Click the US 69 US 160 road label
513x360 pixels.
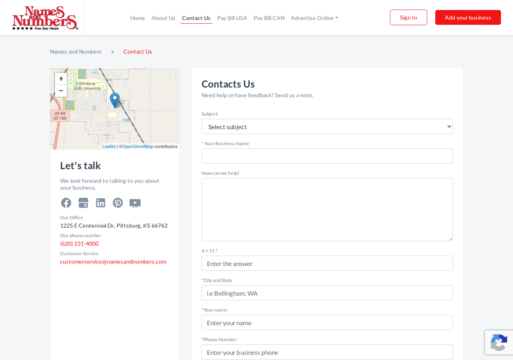click(60, 116)
